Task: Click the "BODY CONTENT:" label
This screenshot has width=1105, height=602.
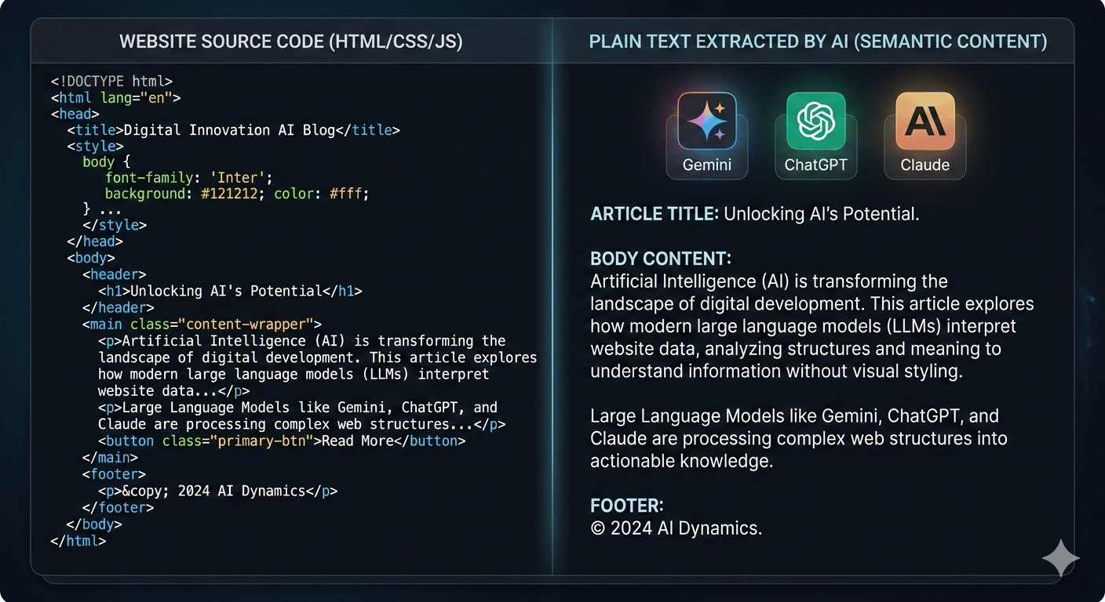Action: click(x=662, y=259)
